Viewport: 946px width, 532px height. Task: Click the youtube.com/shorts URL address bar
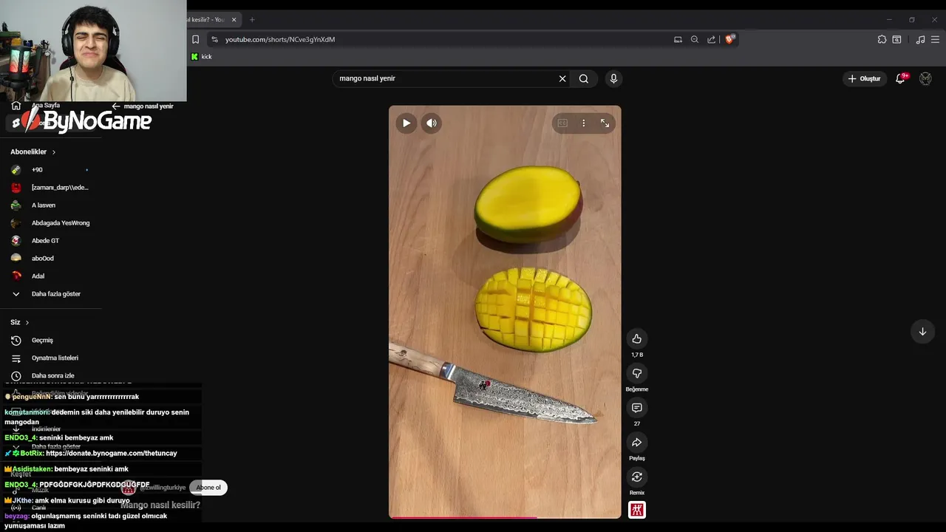(x=280, y=39)
